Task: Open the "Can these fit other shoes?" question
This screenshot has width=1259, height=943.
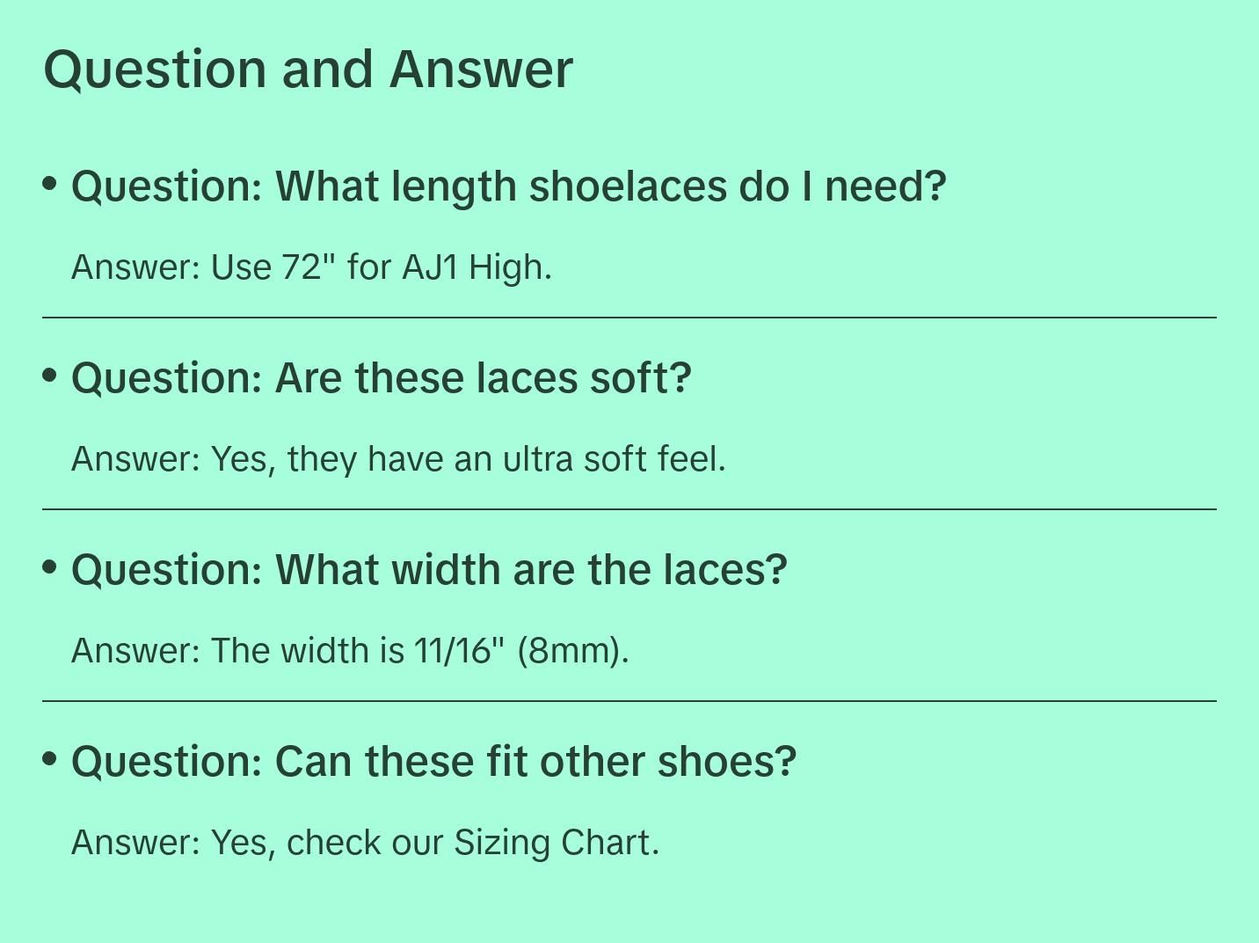Action: (x=433, y=762)
